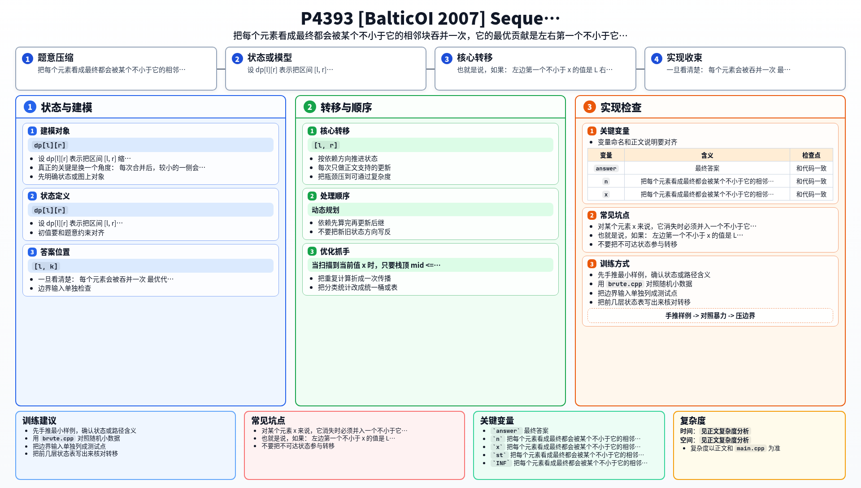
Task: Click the main.cpp chip in 复杂度 card
Action: 750,449
